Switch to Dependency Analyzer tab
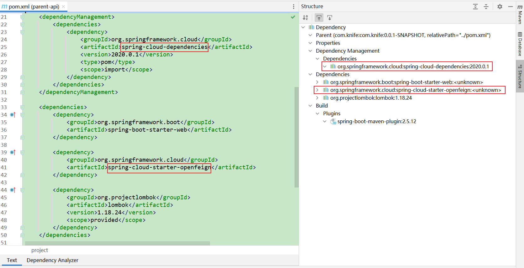The width and height of the screenshot is (524, 268). pyautogui.click(x=52, y=260)
